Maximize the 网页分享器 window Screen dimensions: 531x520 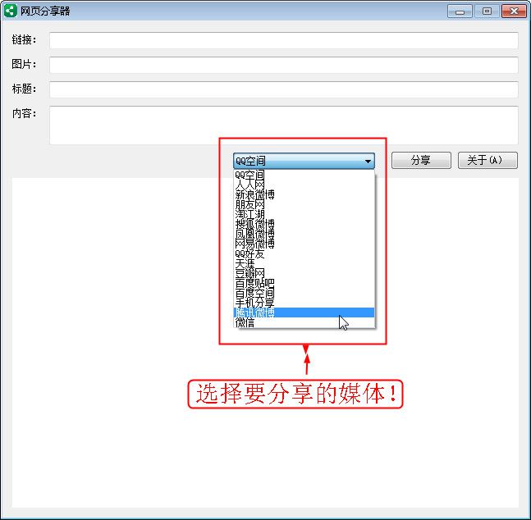click(x=487, y=11)
